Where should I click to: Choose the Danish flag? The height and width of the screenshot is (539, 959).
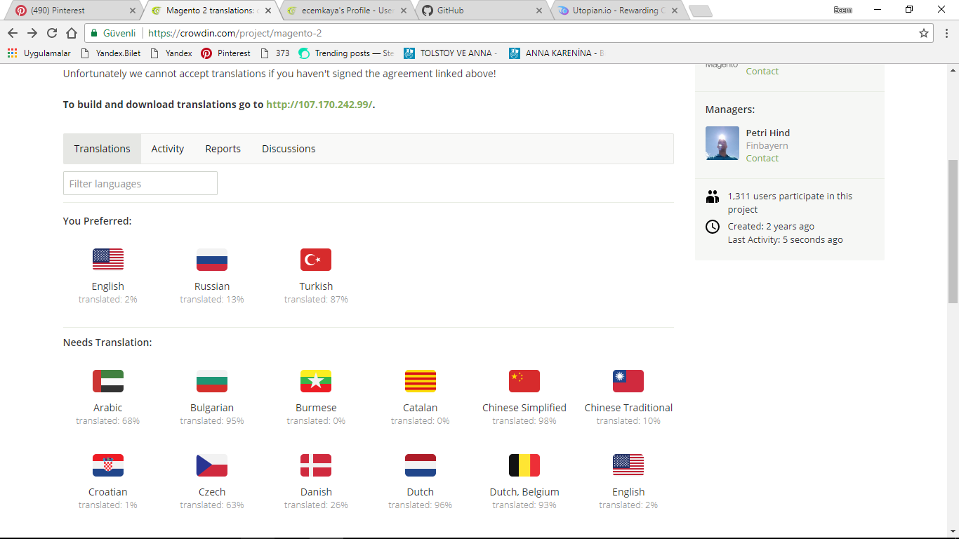[316, 465]
